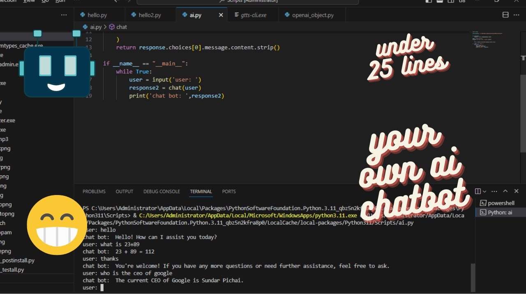This screenshot has width=526, height=295.
Task: Click terminal output '23 + 89 = 112'
Action: click(118, 252)
